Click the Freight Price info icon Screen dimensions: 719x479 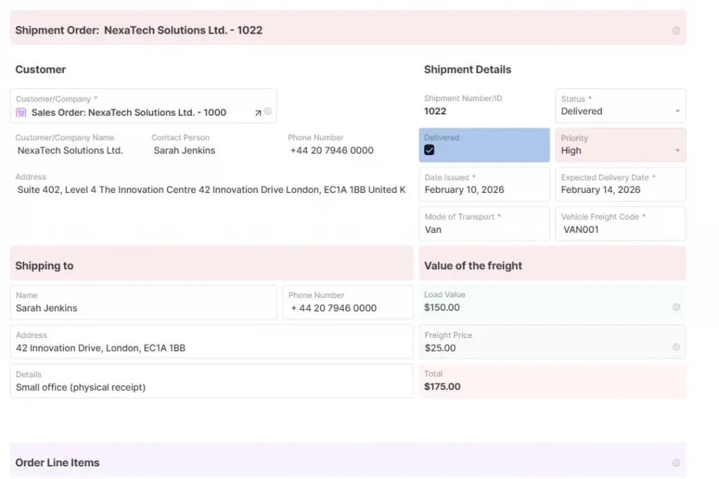click(676, 346)
